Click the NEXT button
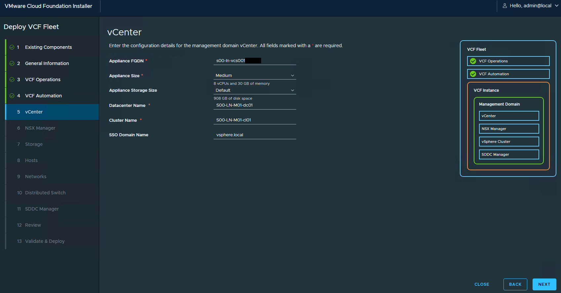The image size is (561, 293). click(544, 284)
